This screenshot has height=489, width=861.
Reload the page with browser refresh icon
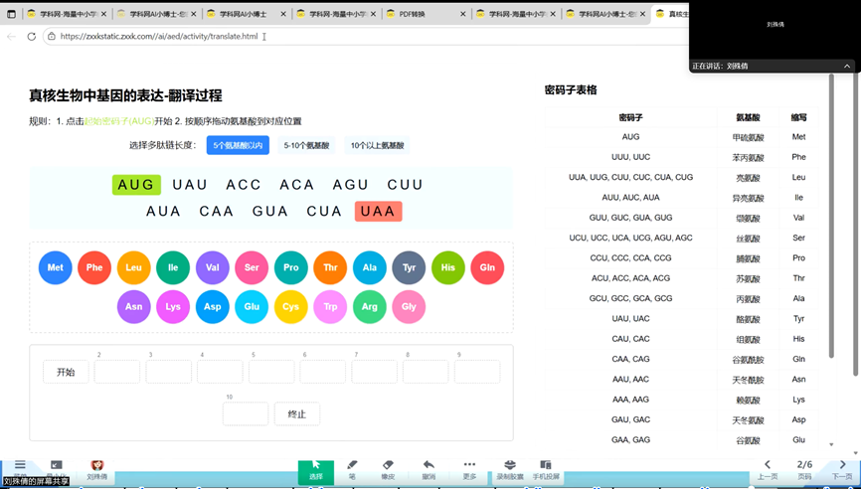pos(32,37)
